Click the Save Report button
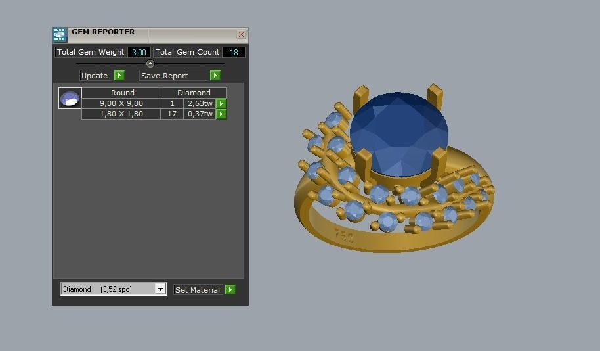 pos(175,76)
